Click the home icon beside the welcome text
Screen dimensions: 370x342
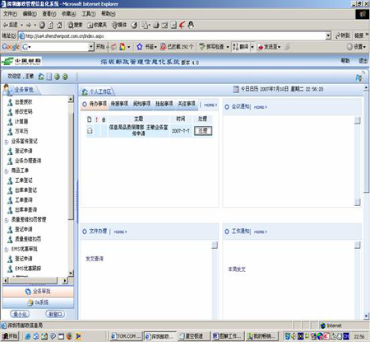(41, 77)
